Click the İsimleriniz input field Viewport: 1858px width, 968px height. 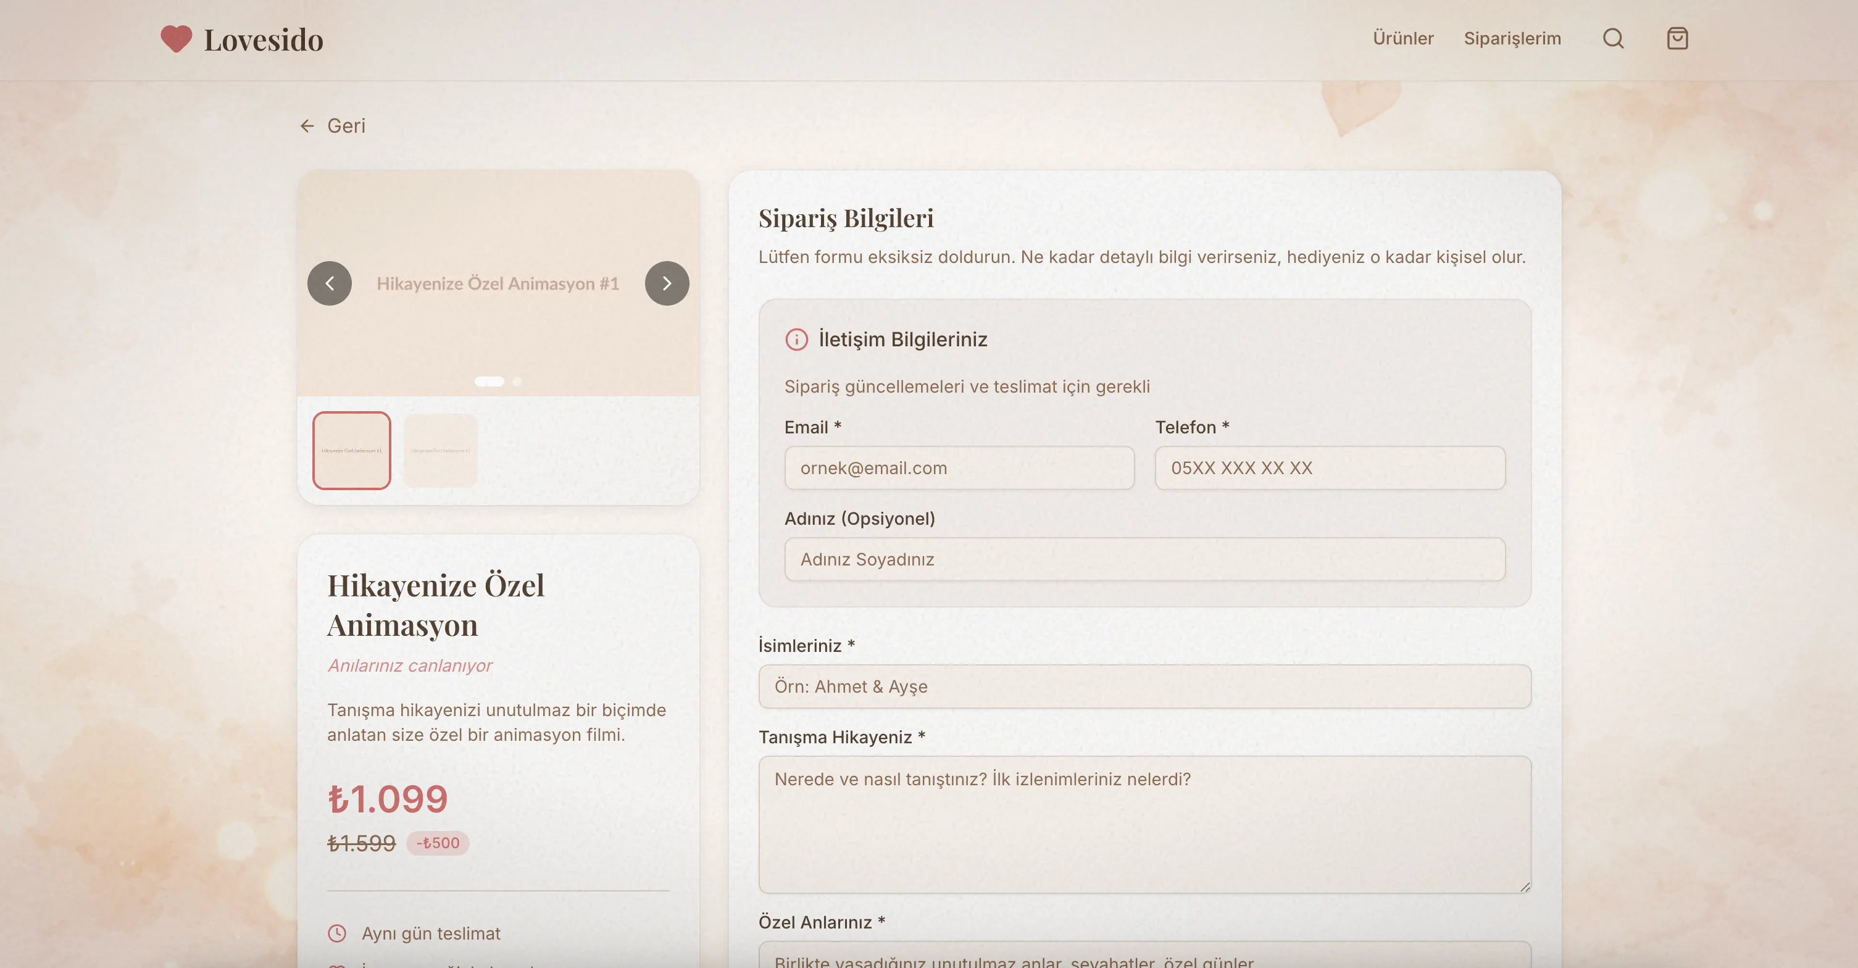click(1144, 686)
